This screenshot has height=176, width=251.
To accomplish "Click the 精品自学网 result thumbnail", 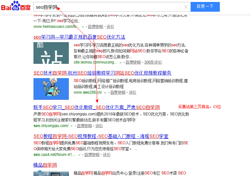I will 51,173.
